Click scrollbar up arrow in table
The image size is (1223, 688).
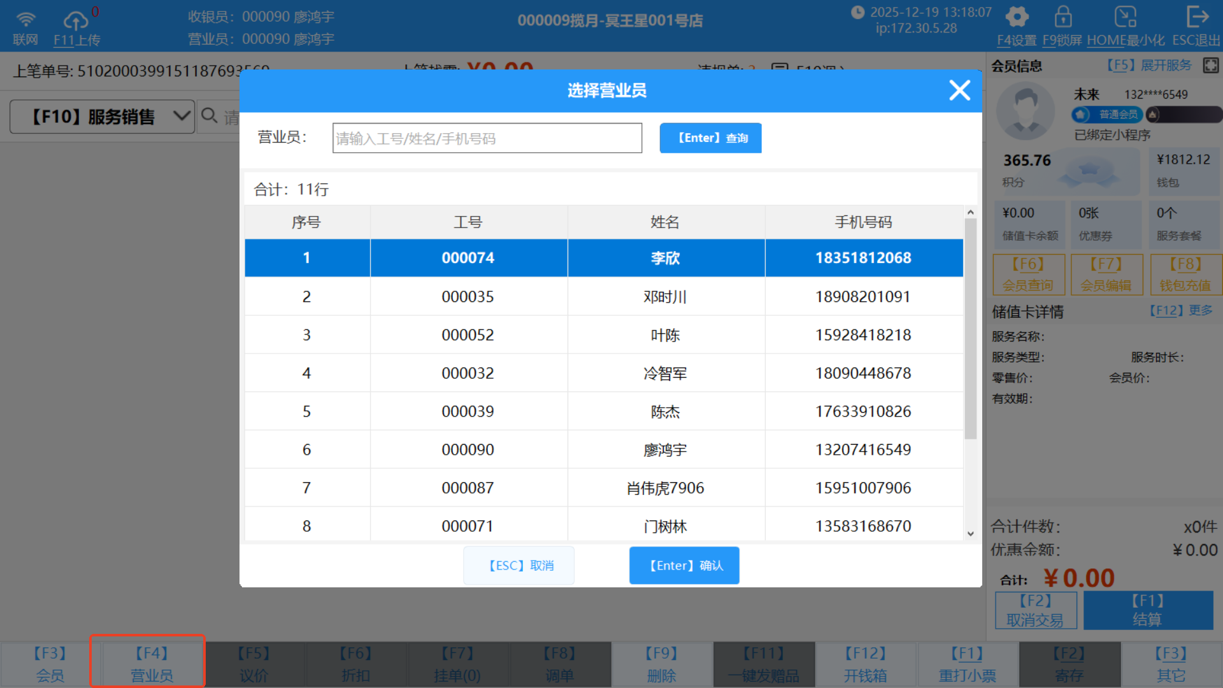coord(971,212)
